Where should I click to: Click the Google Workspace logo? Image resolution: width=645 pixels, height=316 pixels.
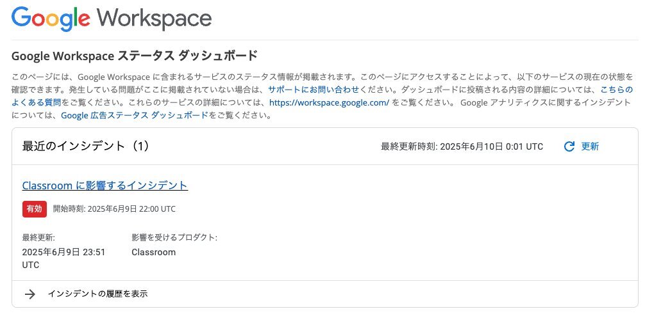click(x=112, y=19)
